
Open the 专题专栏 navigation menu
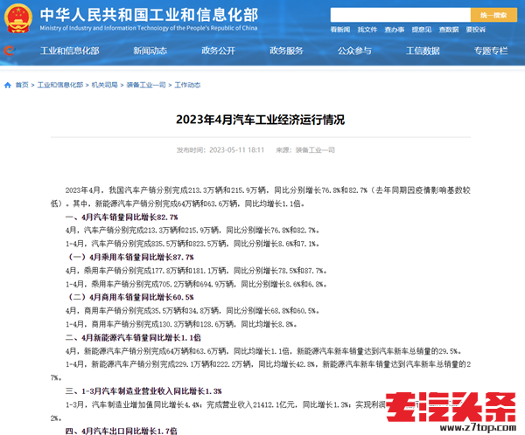click(x=491, y=51)
